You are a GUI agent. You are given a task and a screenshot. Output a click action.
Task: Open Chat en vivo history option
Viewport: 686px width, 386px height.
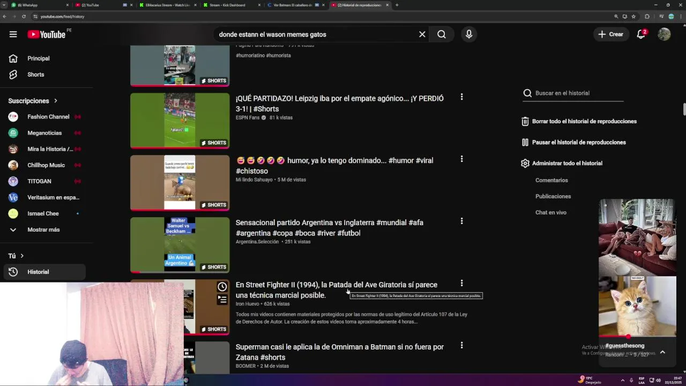[551, 212]
